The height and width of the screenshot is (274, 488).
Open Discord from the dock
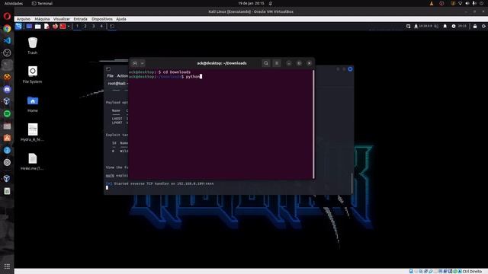(7, 90)
